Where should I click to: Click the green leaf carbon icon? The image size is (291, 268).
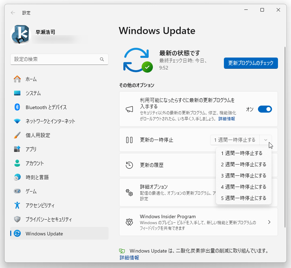click(x=122, y=251)
